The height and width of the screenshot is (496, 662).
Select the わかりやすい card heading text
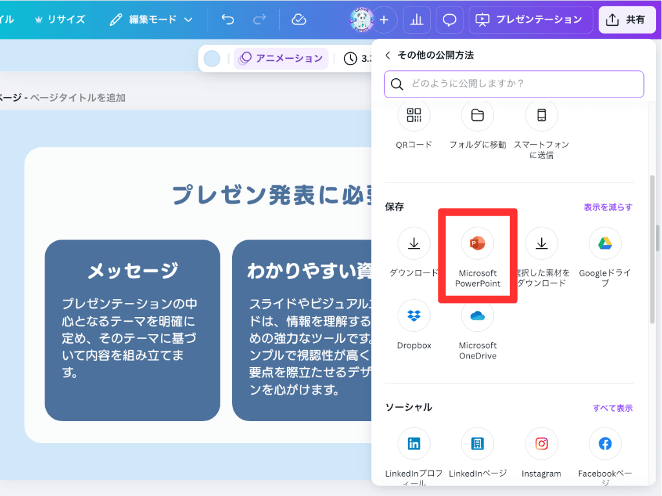click(x=310, y=271)
